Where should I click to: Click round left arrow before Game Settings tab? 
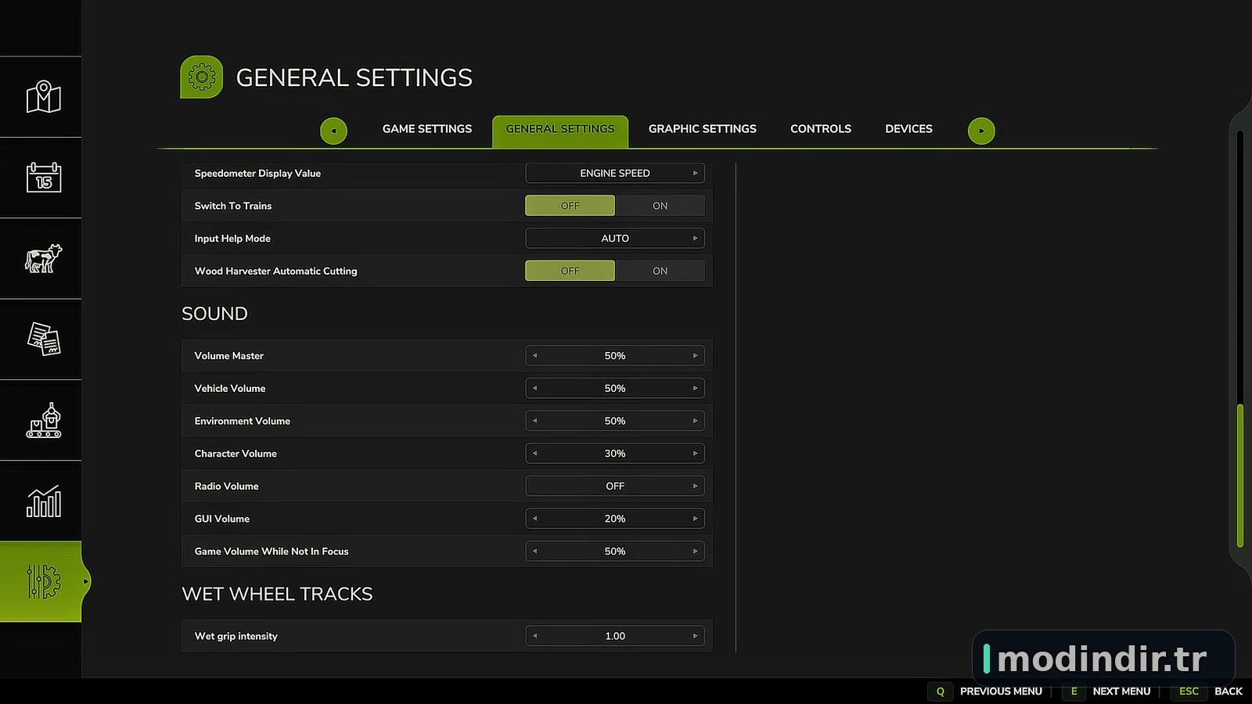click(333, 131)
